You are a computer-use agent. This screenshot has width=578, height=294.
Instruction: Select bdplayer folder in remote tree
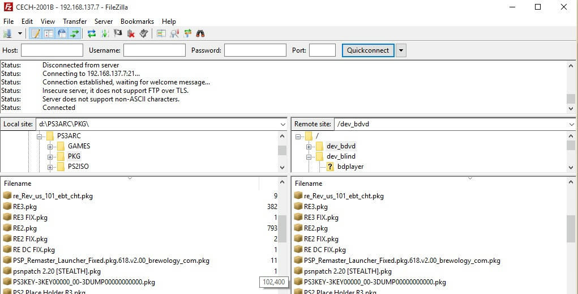click(x=350, y=167)
